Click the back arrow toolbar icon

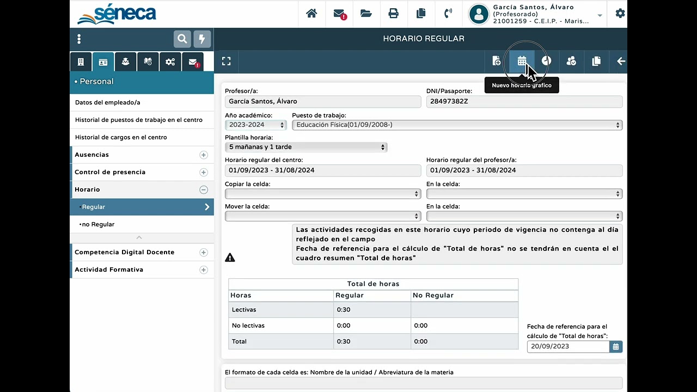click(x=621, y=61)
